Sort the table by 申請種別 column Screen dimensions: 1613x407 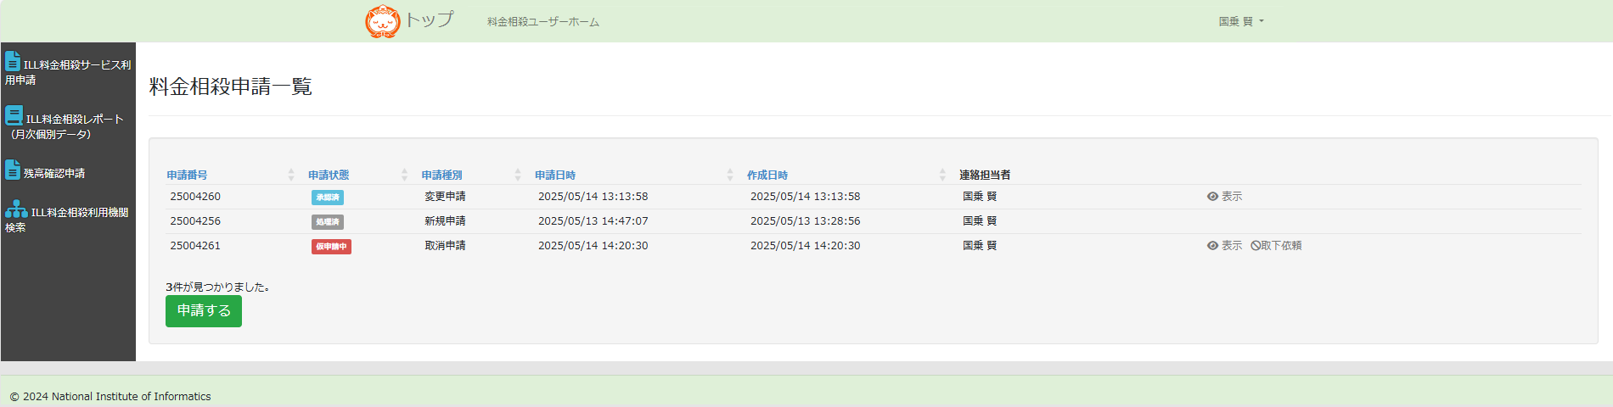click(x=441, y=176)
